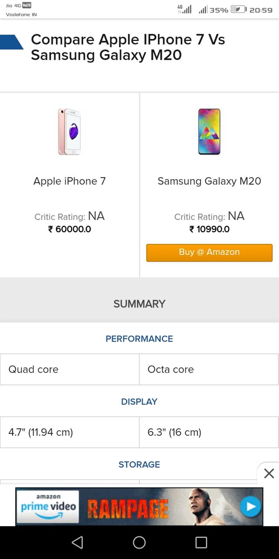
Task: Open the Samsung Galaxy M20 image
Action: [x=209, y=131]
